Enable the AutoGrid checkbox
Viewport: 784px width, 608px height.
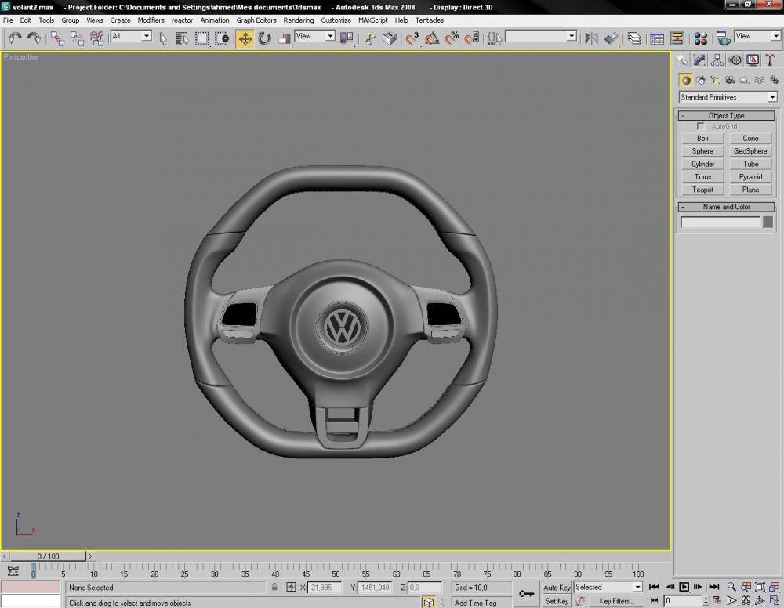pos(700,126)
